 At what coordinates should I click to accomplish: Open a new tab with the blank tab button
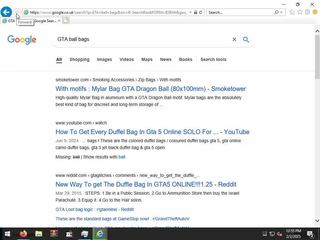(x=66, y=21)
